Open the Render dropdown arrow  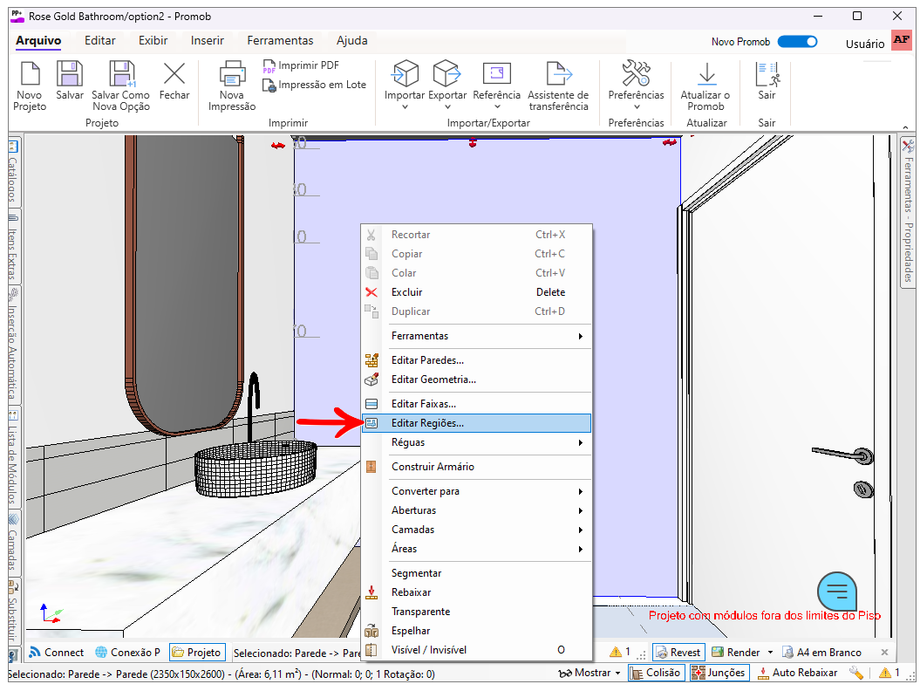770,653
